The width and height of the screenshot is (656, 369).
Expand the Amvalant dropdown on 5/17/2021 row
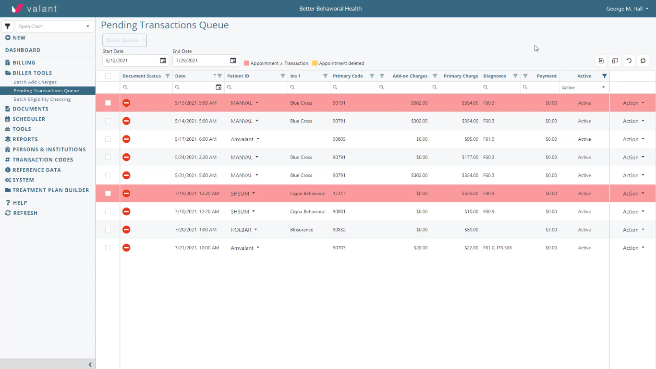pos(258,139)
